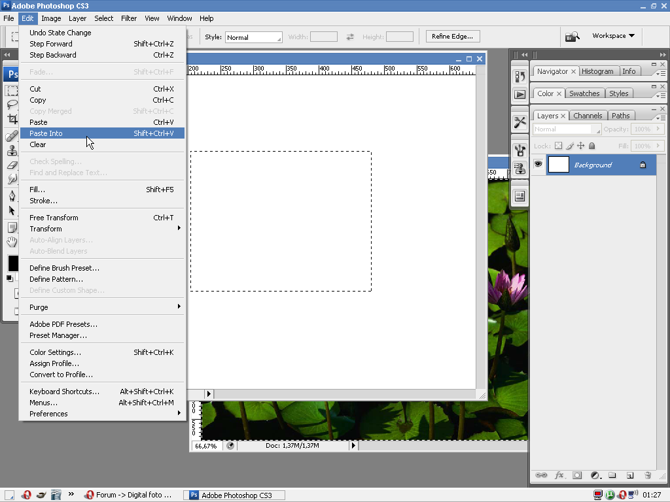Open new adjustment layer dropdown icon
Viewport: 670px width, 502px height.
[595, 475]
